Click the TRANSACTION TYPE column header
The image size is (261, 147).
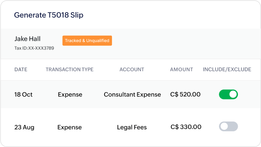click(70, 69)
